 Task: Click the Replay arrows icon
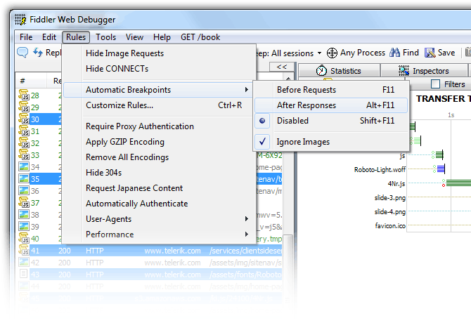[38, 53]
